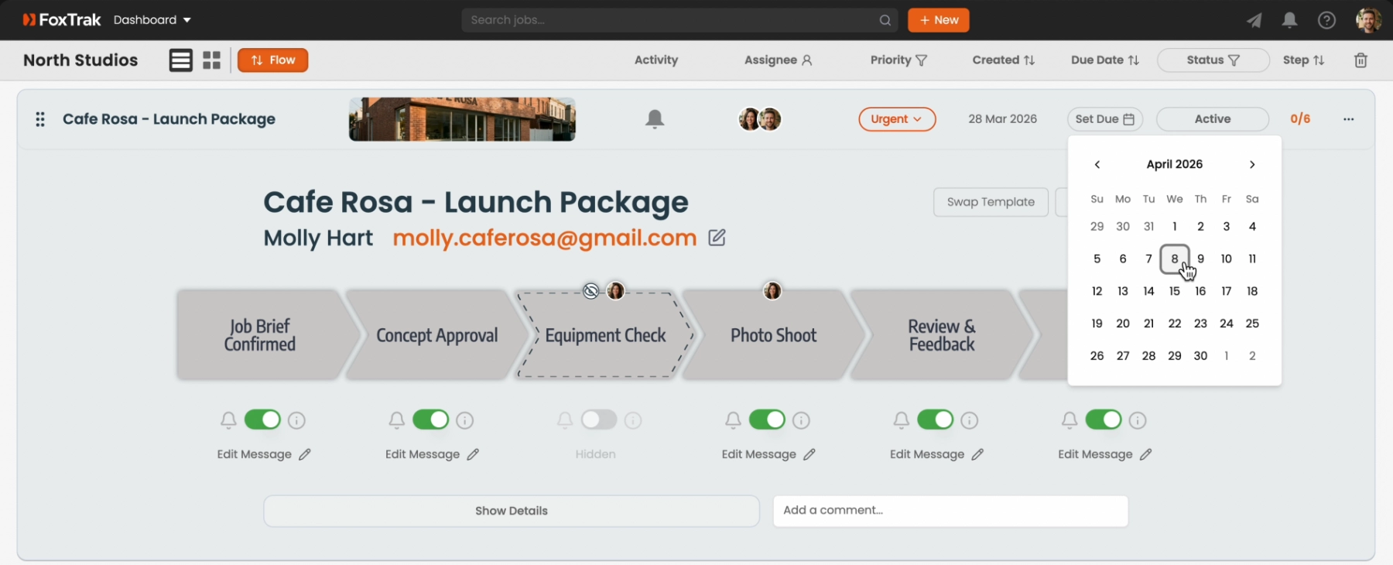Click info icon under Concept Approval

pos(464,420)
